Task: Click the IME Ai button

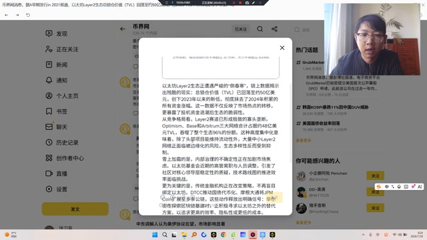Action: coord(420,187)
